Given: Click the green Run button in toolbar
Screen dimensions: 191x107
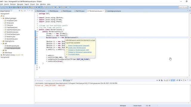Looking at the screenshot, I should pyautogui.click(x=14, y=7).
